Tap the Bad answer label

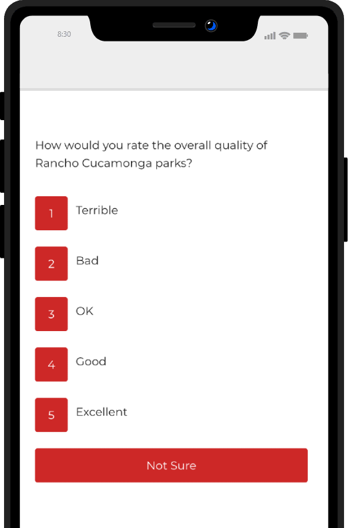(x=88, y=260)
